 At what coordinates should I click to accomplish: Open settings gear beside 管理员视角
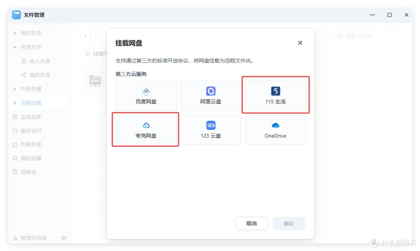(x=64, y=238)
